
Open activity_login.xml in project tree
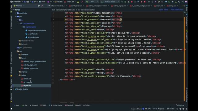[29, 65]
